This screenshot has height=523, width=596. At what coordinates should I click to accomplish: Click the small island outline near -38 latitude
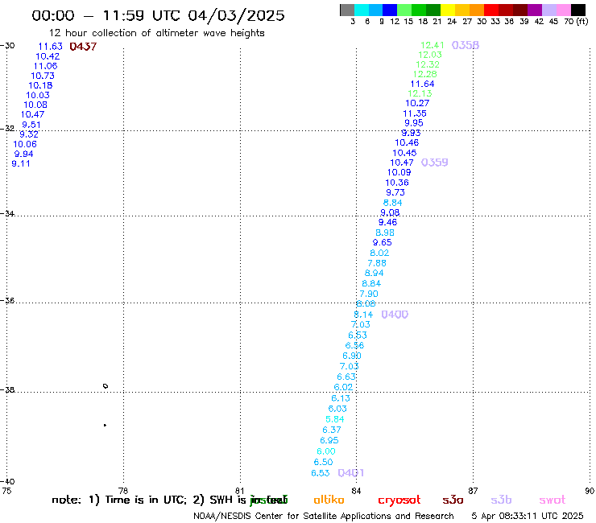click(x=106, y=386)
